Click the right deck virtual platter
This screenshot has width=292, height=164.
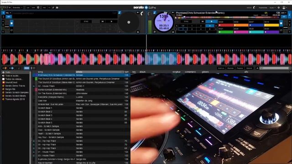(164, 22)
